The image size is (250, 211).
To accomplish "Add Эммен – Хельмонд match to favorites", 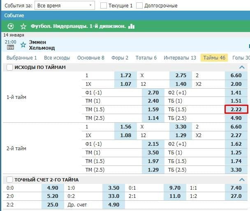I will click(23, 45).
